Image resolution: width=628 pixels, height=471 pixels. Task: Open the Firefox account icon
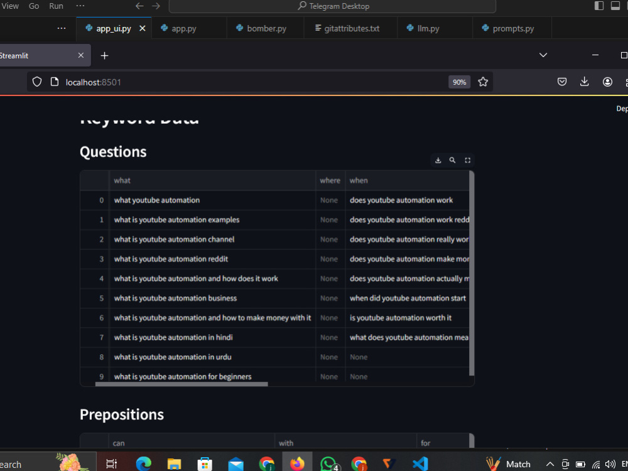click(607, 82)
